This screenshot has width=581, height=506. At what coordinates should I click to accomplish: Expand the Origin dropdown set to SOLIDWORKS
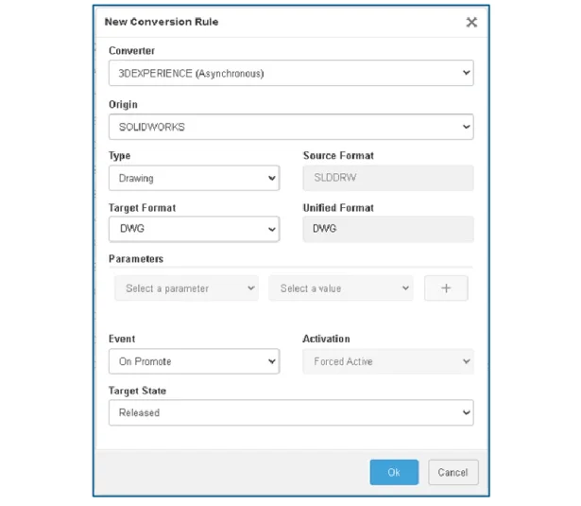tap(291, 127)
